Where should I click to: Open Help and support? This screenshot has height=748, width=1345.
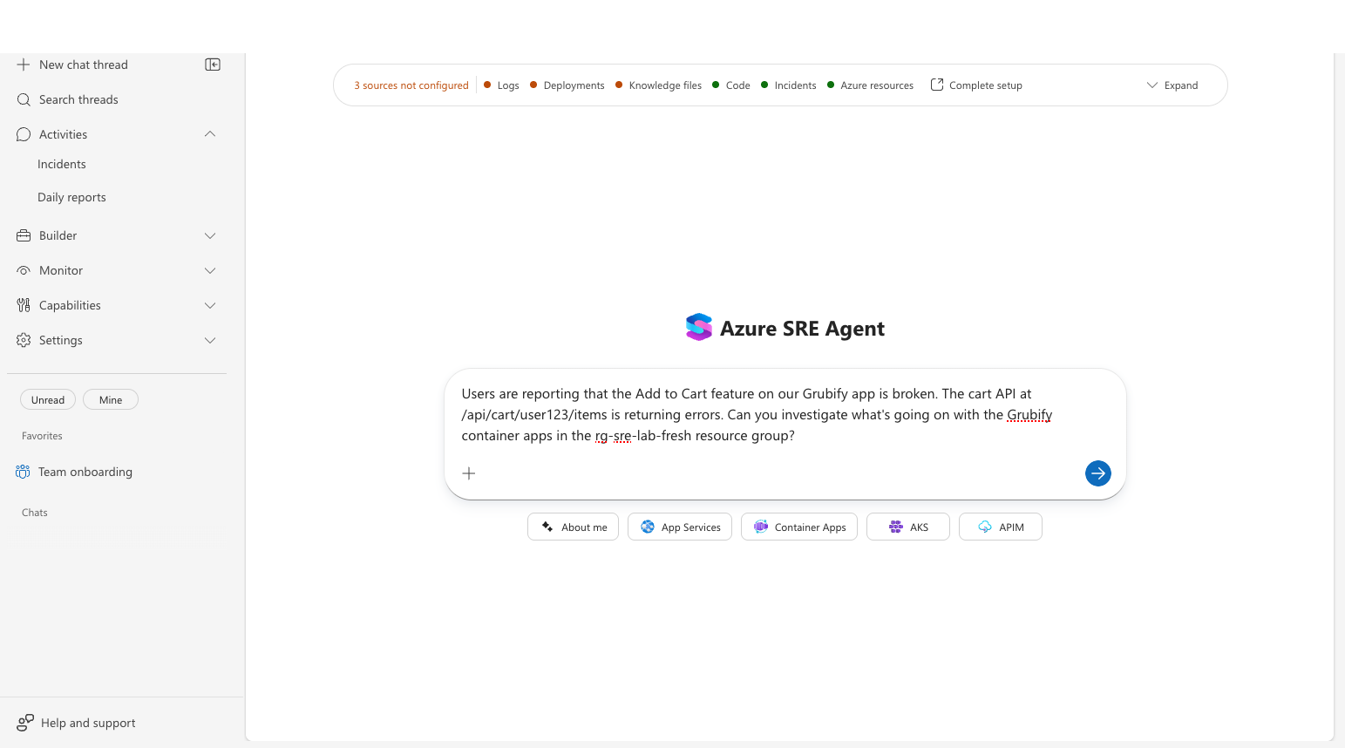[77, 723]
